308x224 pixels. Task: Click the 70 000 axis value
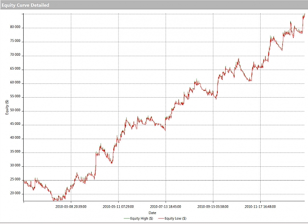[15, 55]
